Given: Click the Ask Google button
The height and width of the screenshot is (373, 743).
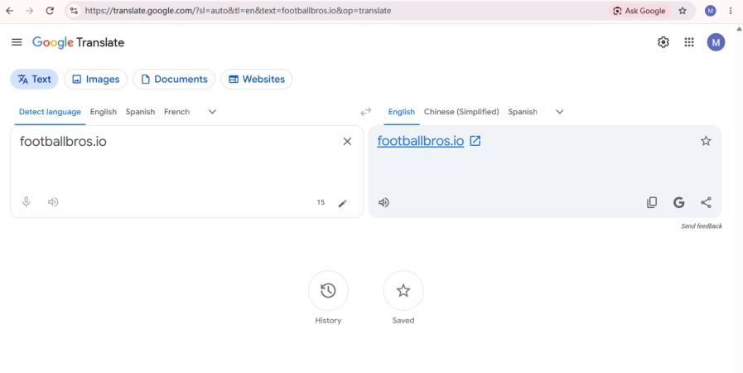Looking at the screenshot, I should 639,11.
